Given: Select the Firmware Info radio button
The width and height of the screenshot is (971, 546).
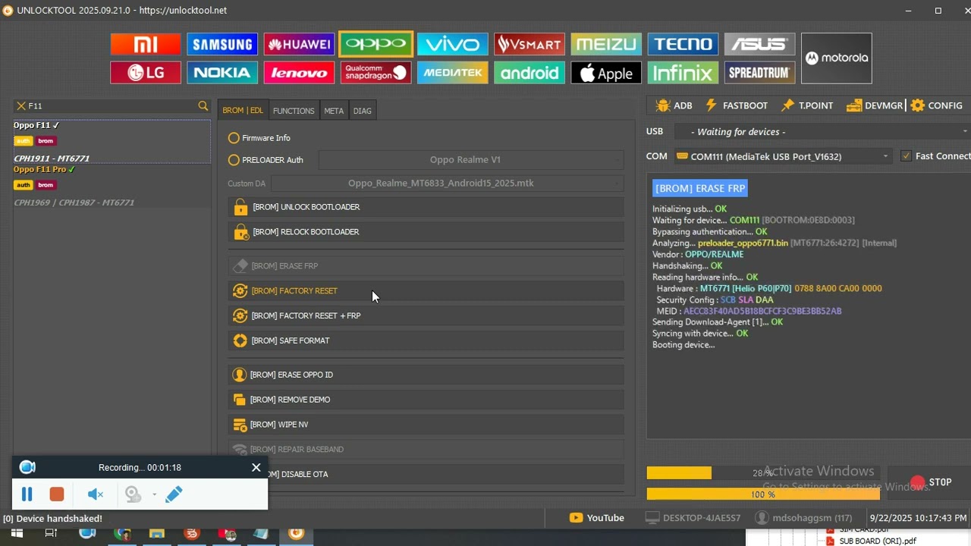Looking at the screenshot, I should pyautogui.click(x=234, y=138).
